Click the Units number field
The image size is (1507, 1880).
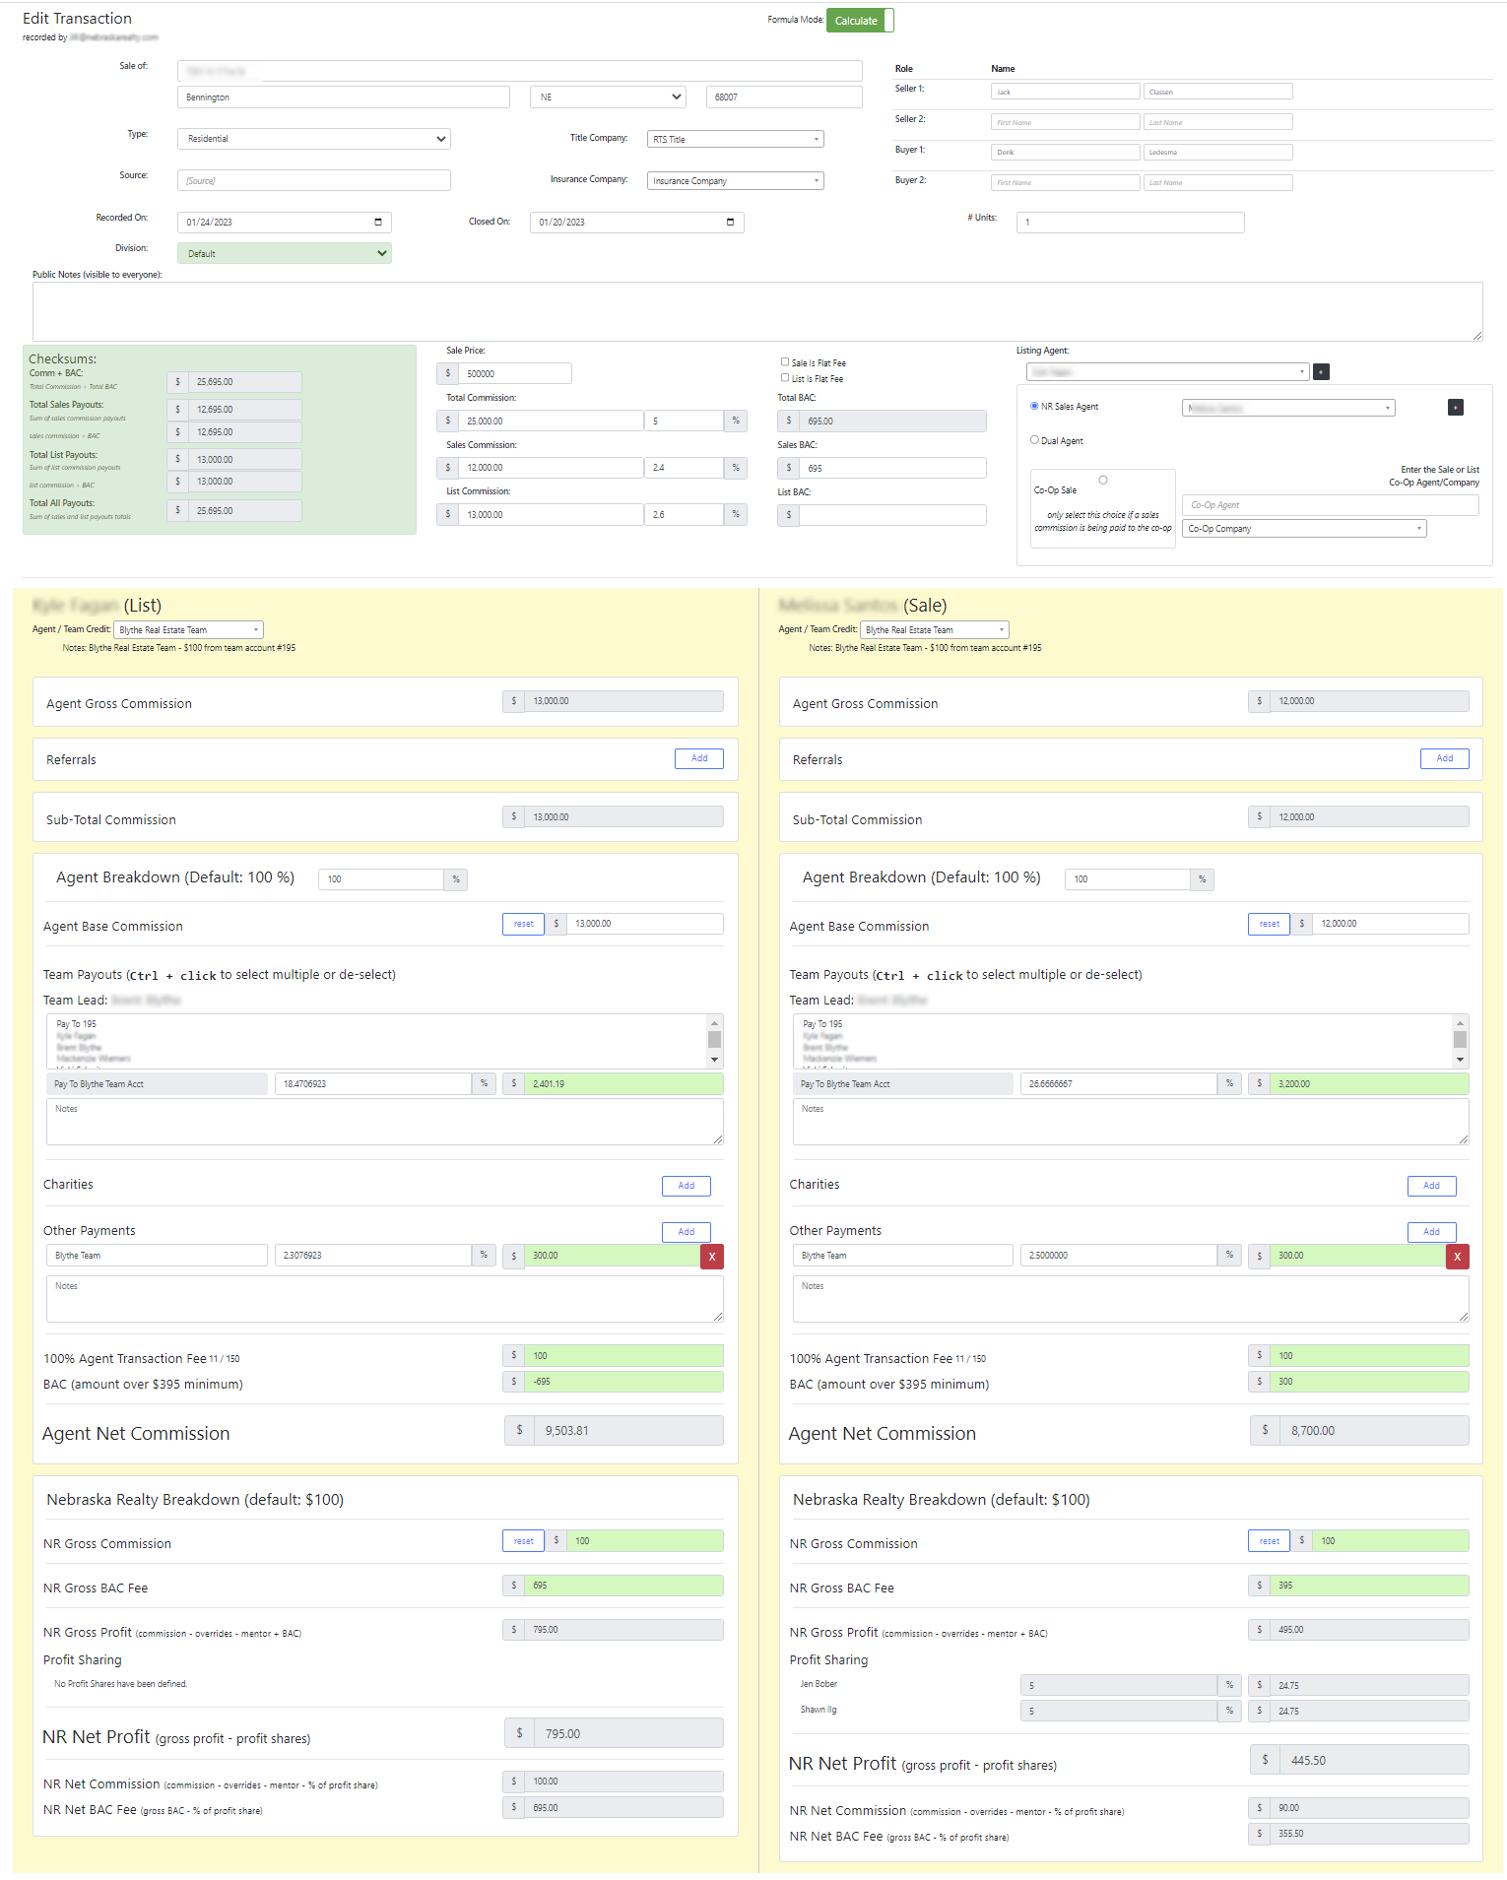coord(1131,223)
